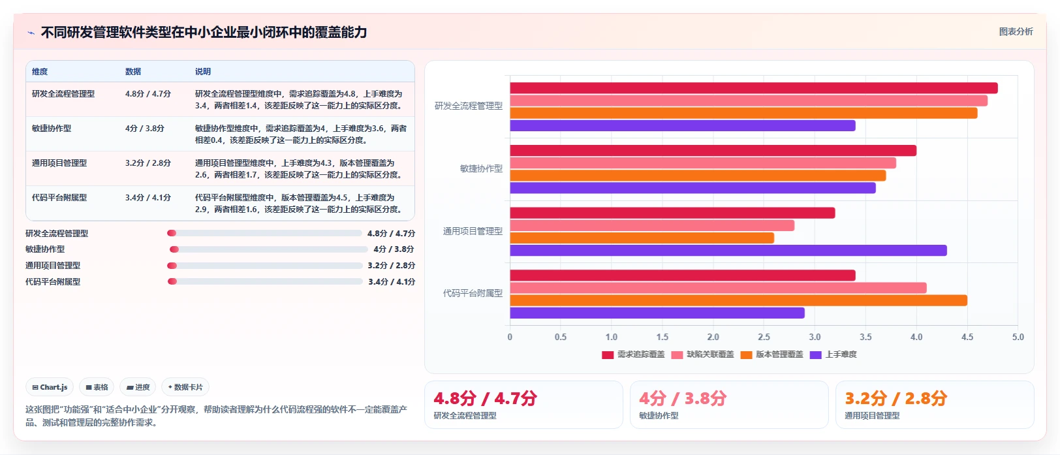Click the description mentioning 两者相差0.4
This screenshot has height=455, width=1060.
click(301, 134)
